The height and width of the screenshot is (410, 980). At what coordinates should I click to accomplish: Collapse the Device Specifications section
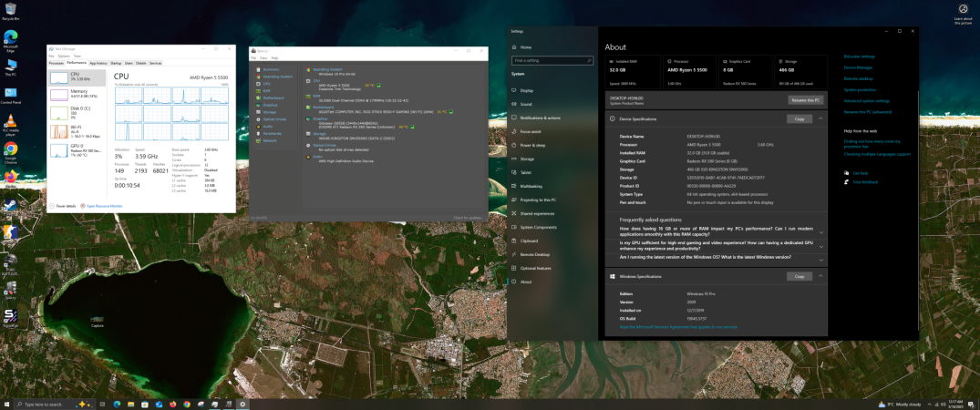tap(820, 118)
